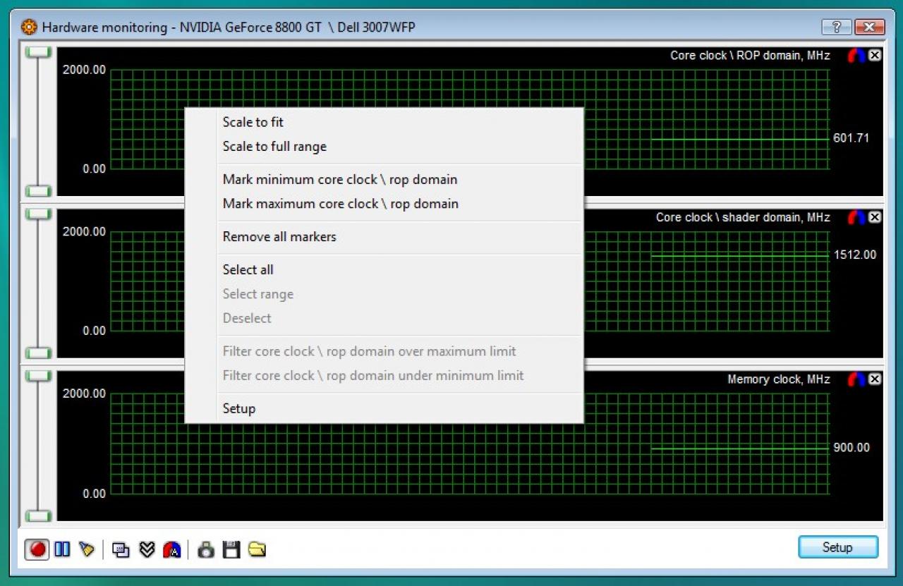
Task: Click the Core clock \ shader domain, MHz label
Action: [x=743, y=217]
